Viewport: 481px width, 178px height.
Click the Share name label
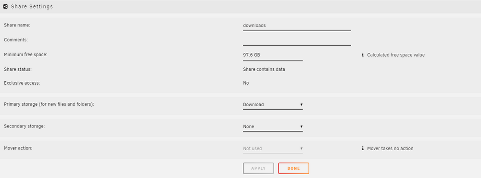[x=17, y=25]
